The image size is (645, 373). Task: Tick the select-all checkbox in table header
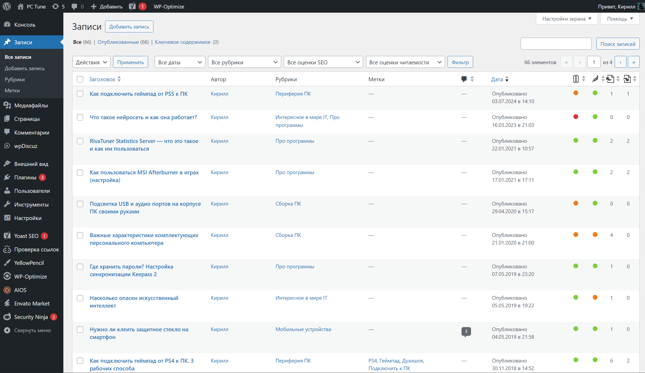[x=80, y=79]
